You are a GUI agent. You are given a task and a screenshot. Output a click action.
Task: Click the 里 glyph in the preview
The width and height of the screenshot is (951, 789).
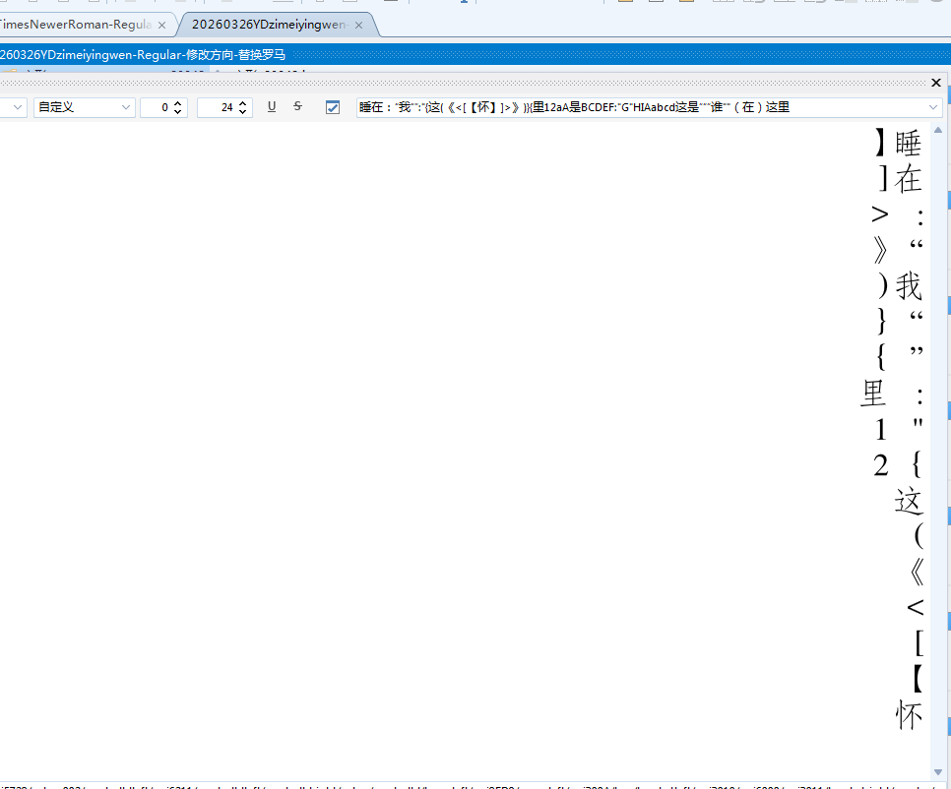pyautogui.click(x=874, y=394)
